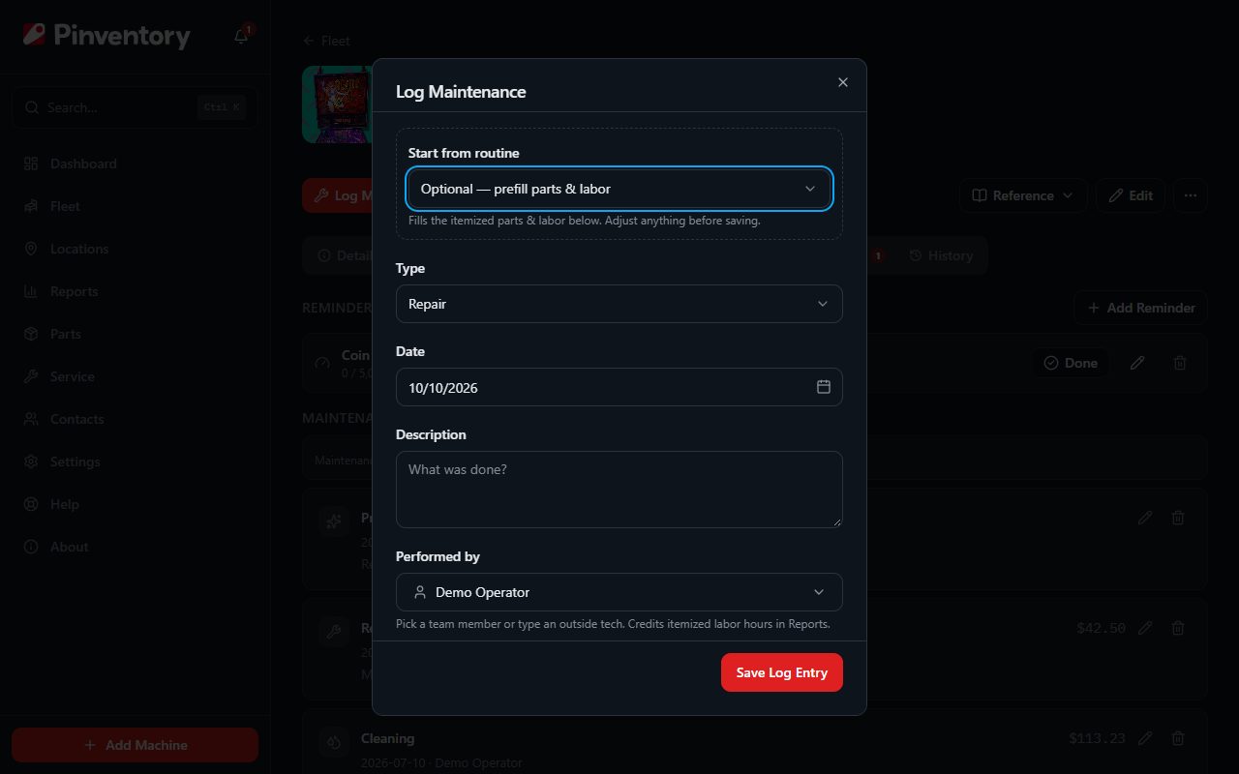Mark the reminder as Done
Image resolution: width=1239 pixels, height=774 pixels.
1070,363
